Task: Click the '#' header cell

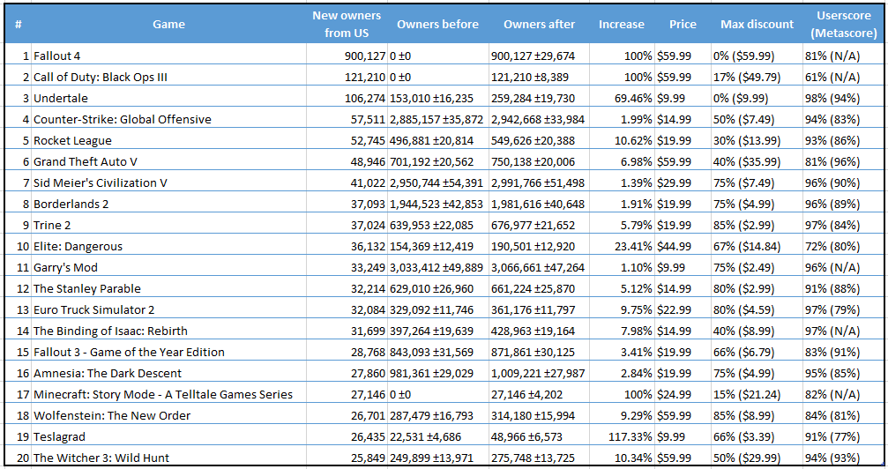Action: pos(19,25)
